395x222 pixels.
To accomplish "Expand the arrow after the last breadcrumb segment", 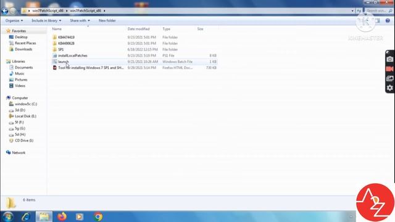I will [x=104, y=11].
